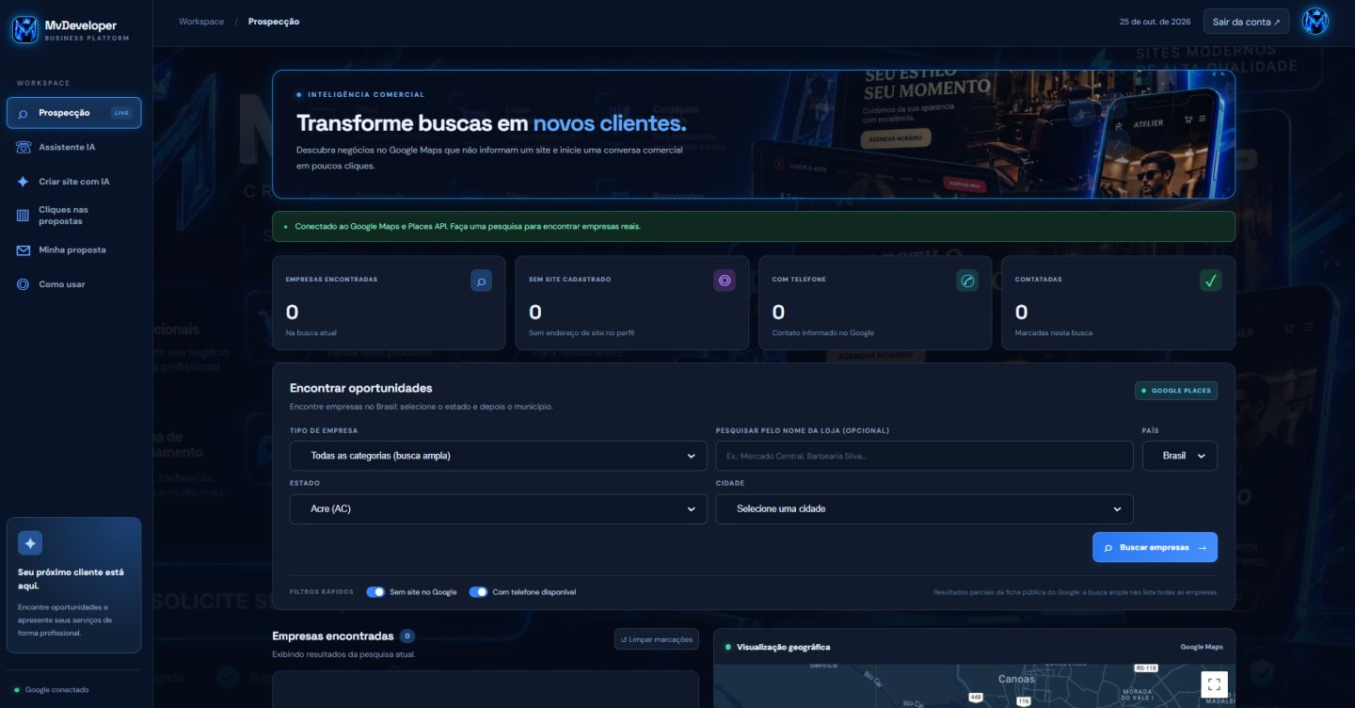Click the MvDeveloper logo in the sidebar

pos(25,29)
